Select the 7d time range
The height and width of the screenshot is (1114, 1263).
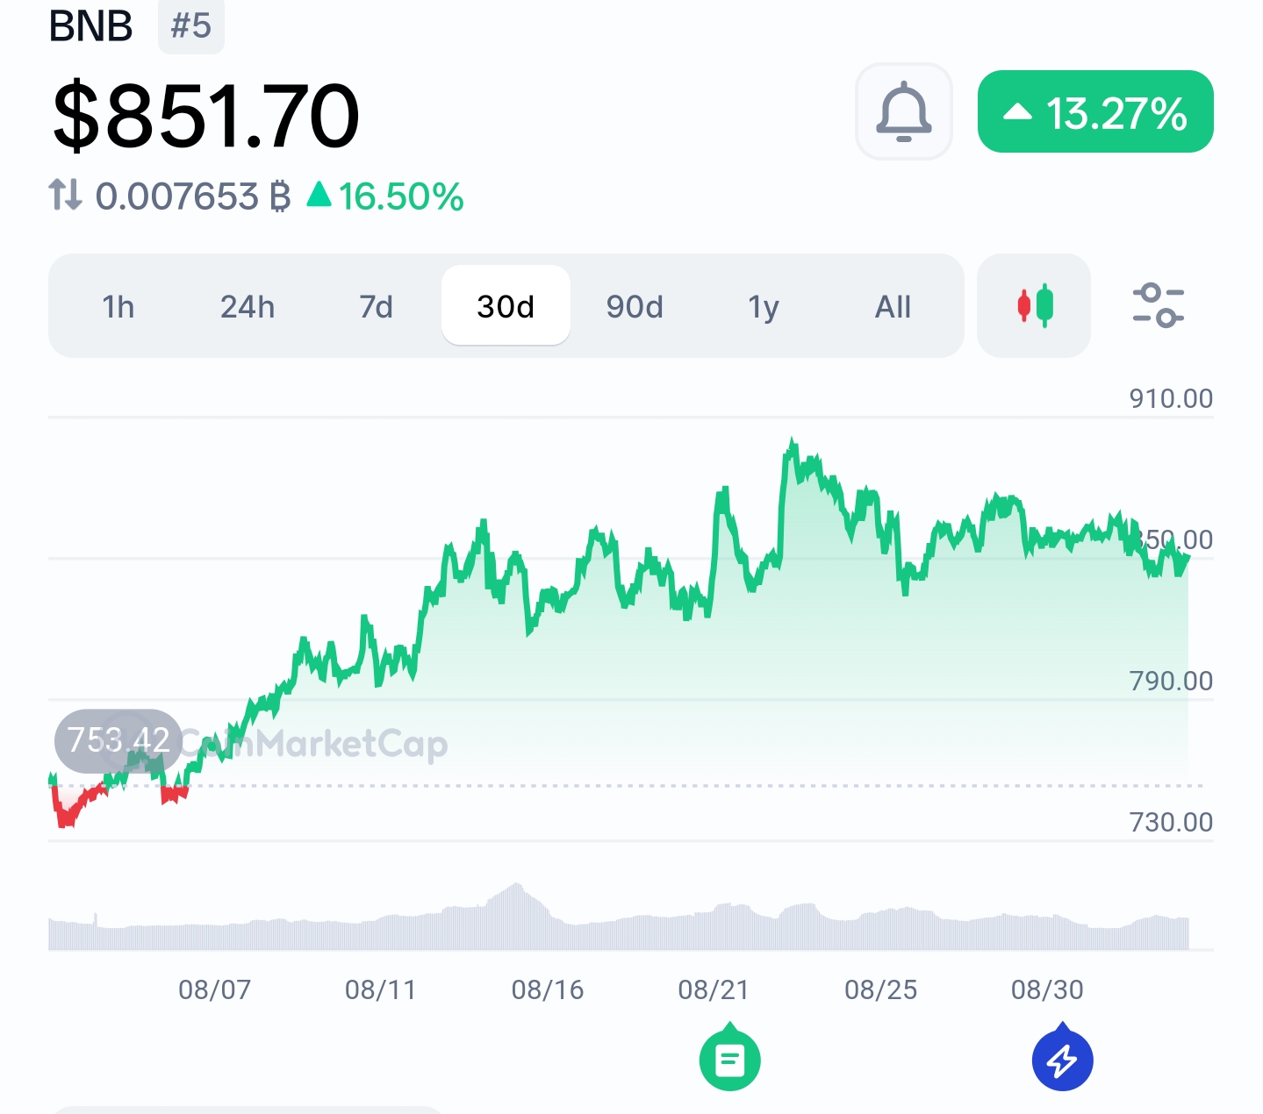376,306
